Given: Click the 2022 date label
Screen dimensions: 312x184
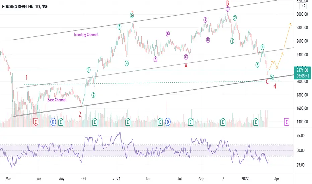Looking at the screenshot, I should click(245, 179).
